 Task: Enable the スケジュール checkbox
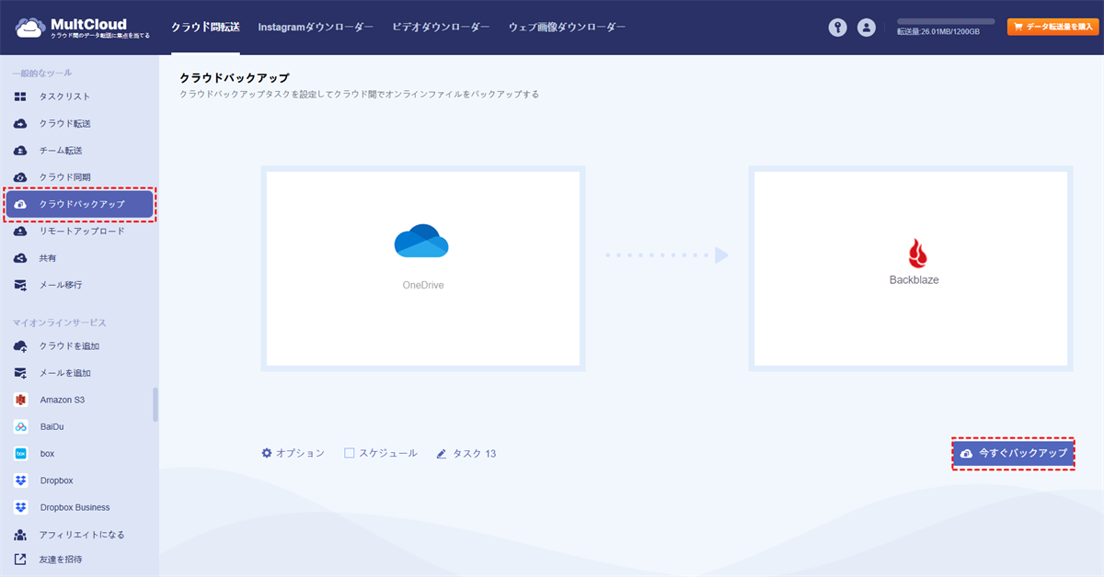350,453
